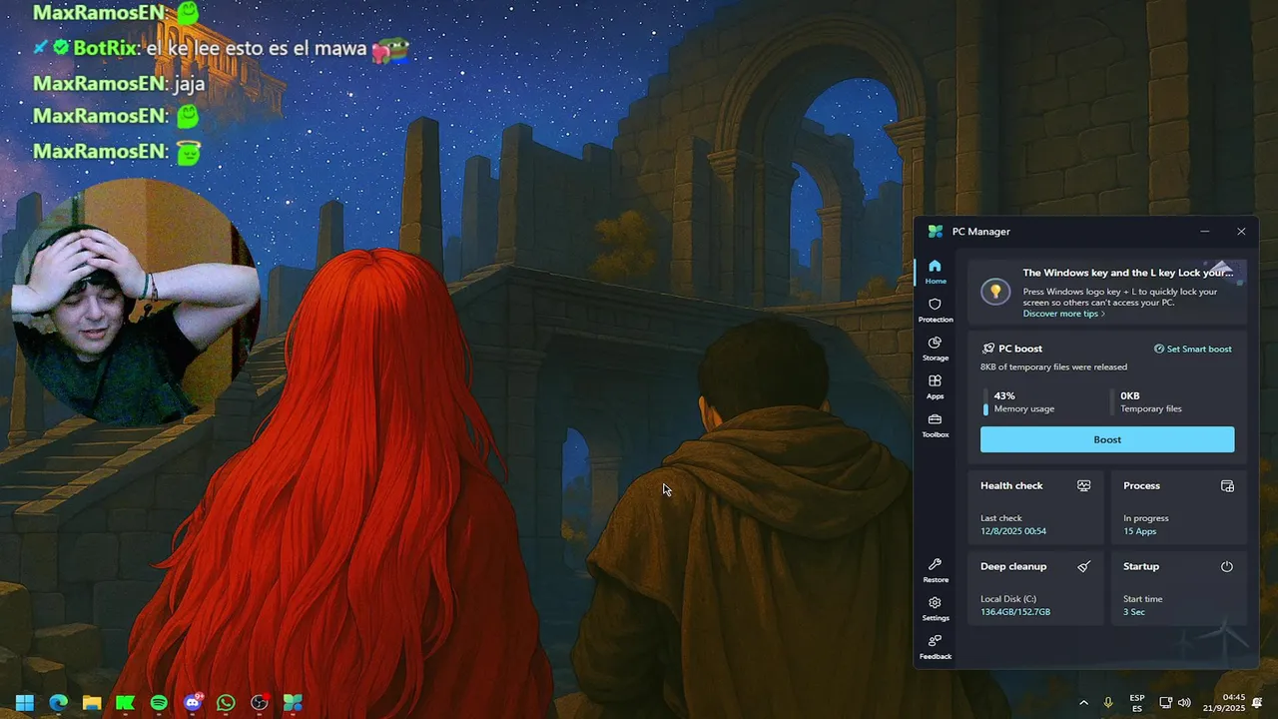Click the tip headline about Windows key

(x=1127, y=273)
